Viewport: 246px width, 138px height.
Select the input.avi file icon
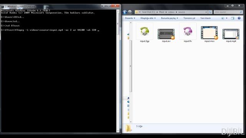pyautogui.click(x=166, y=34)
